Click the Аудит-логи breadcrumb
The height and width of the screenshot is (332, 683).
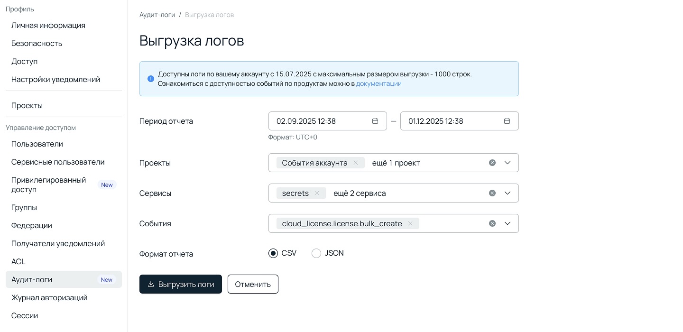(x=157, y=15)
